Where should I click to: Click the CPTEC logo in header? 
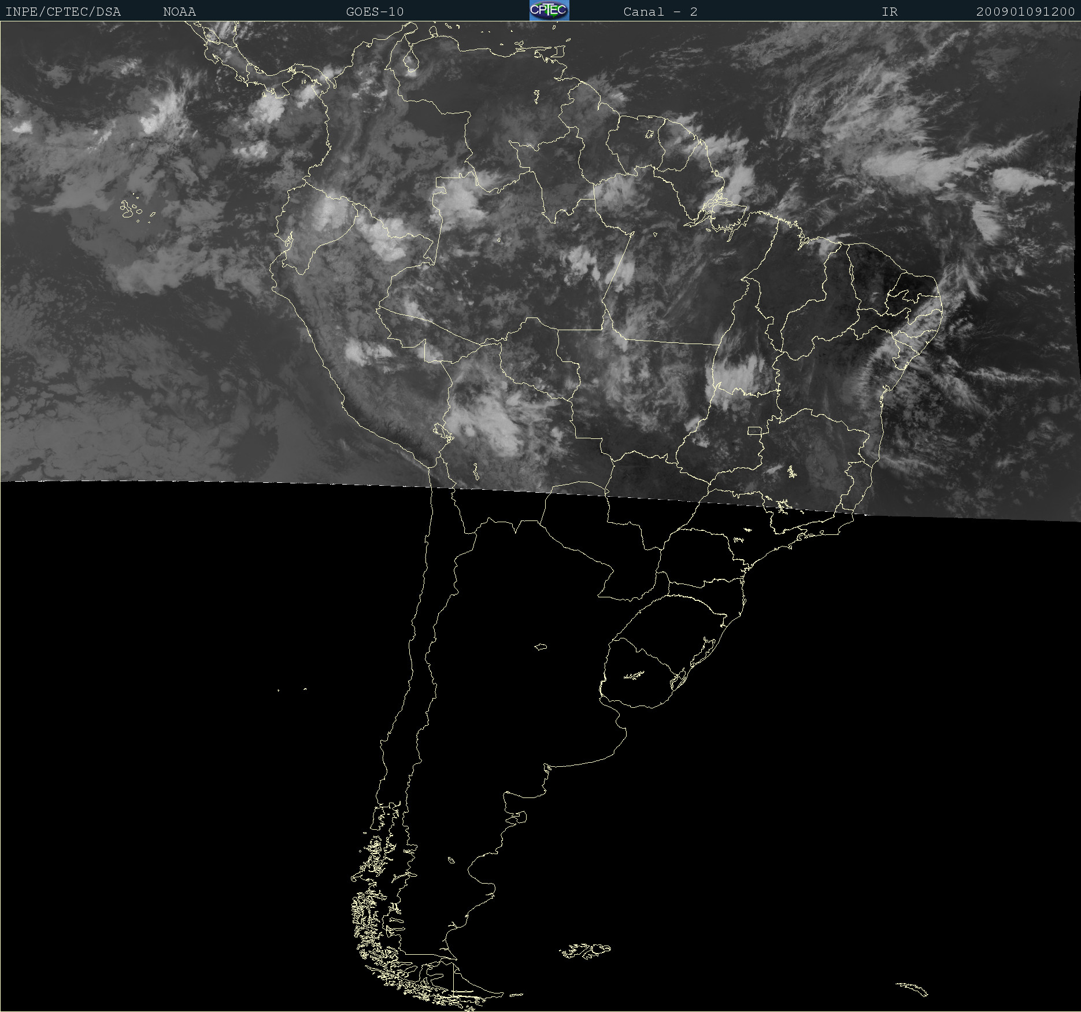549,10
